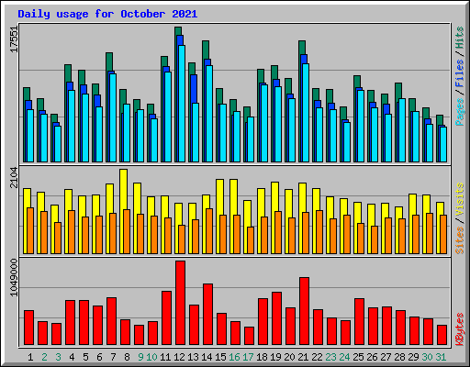Screen dimensions: 470x367
Task: Select day label 6
Action: 99,357
